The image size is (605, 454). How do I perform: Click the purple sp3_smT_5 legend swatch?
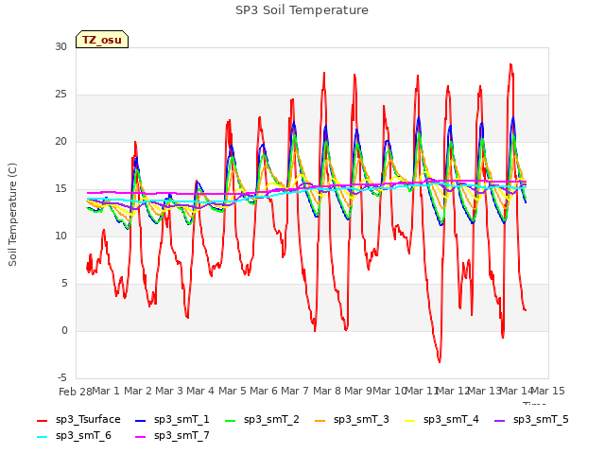coord(499,420)
